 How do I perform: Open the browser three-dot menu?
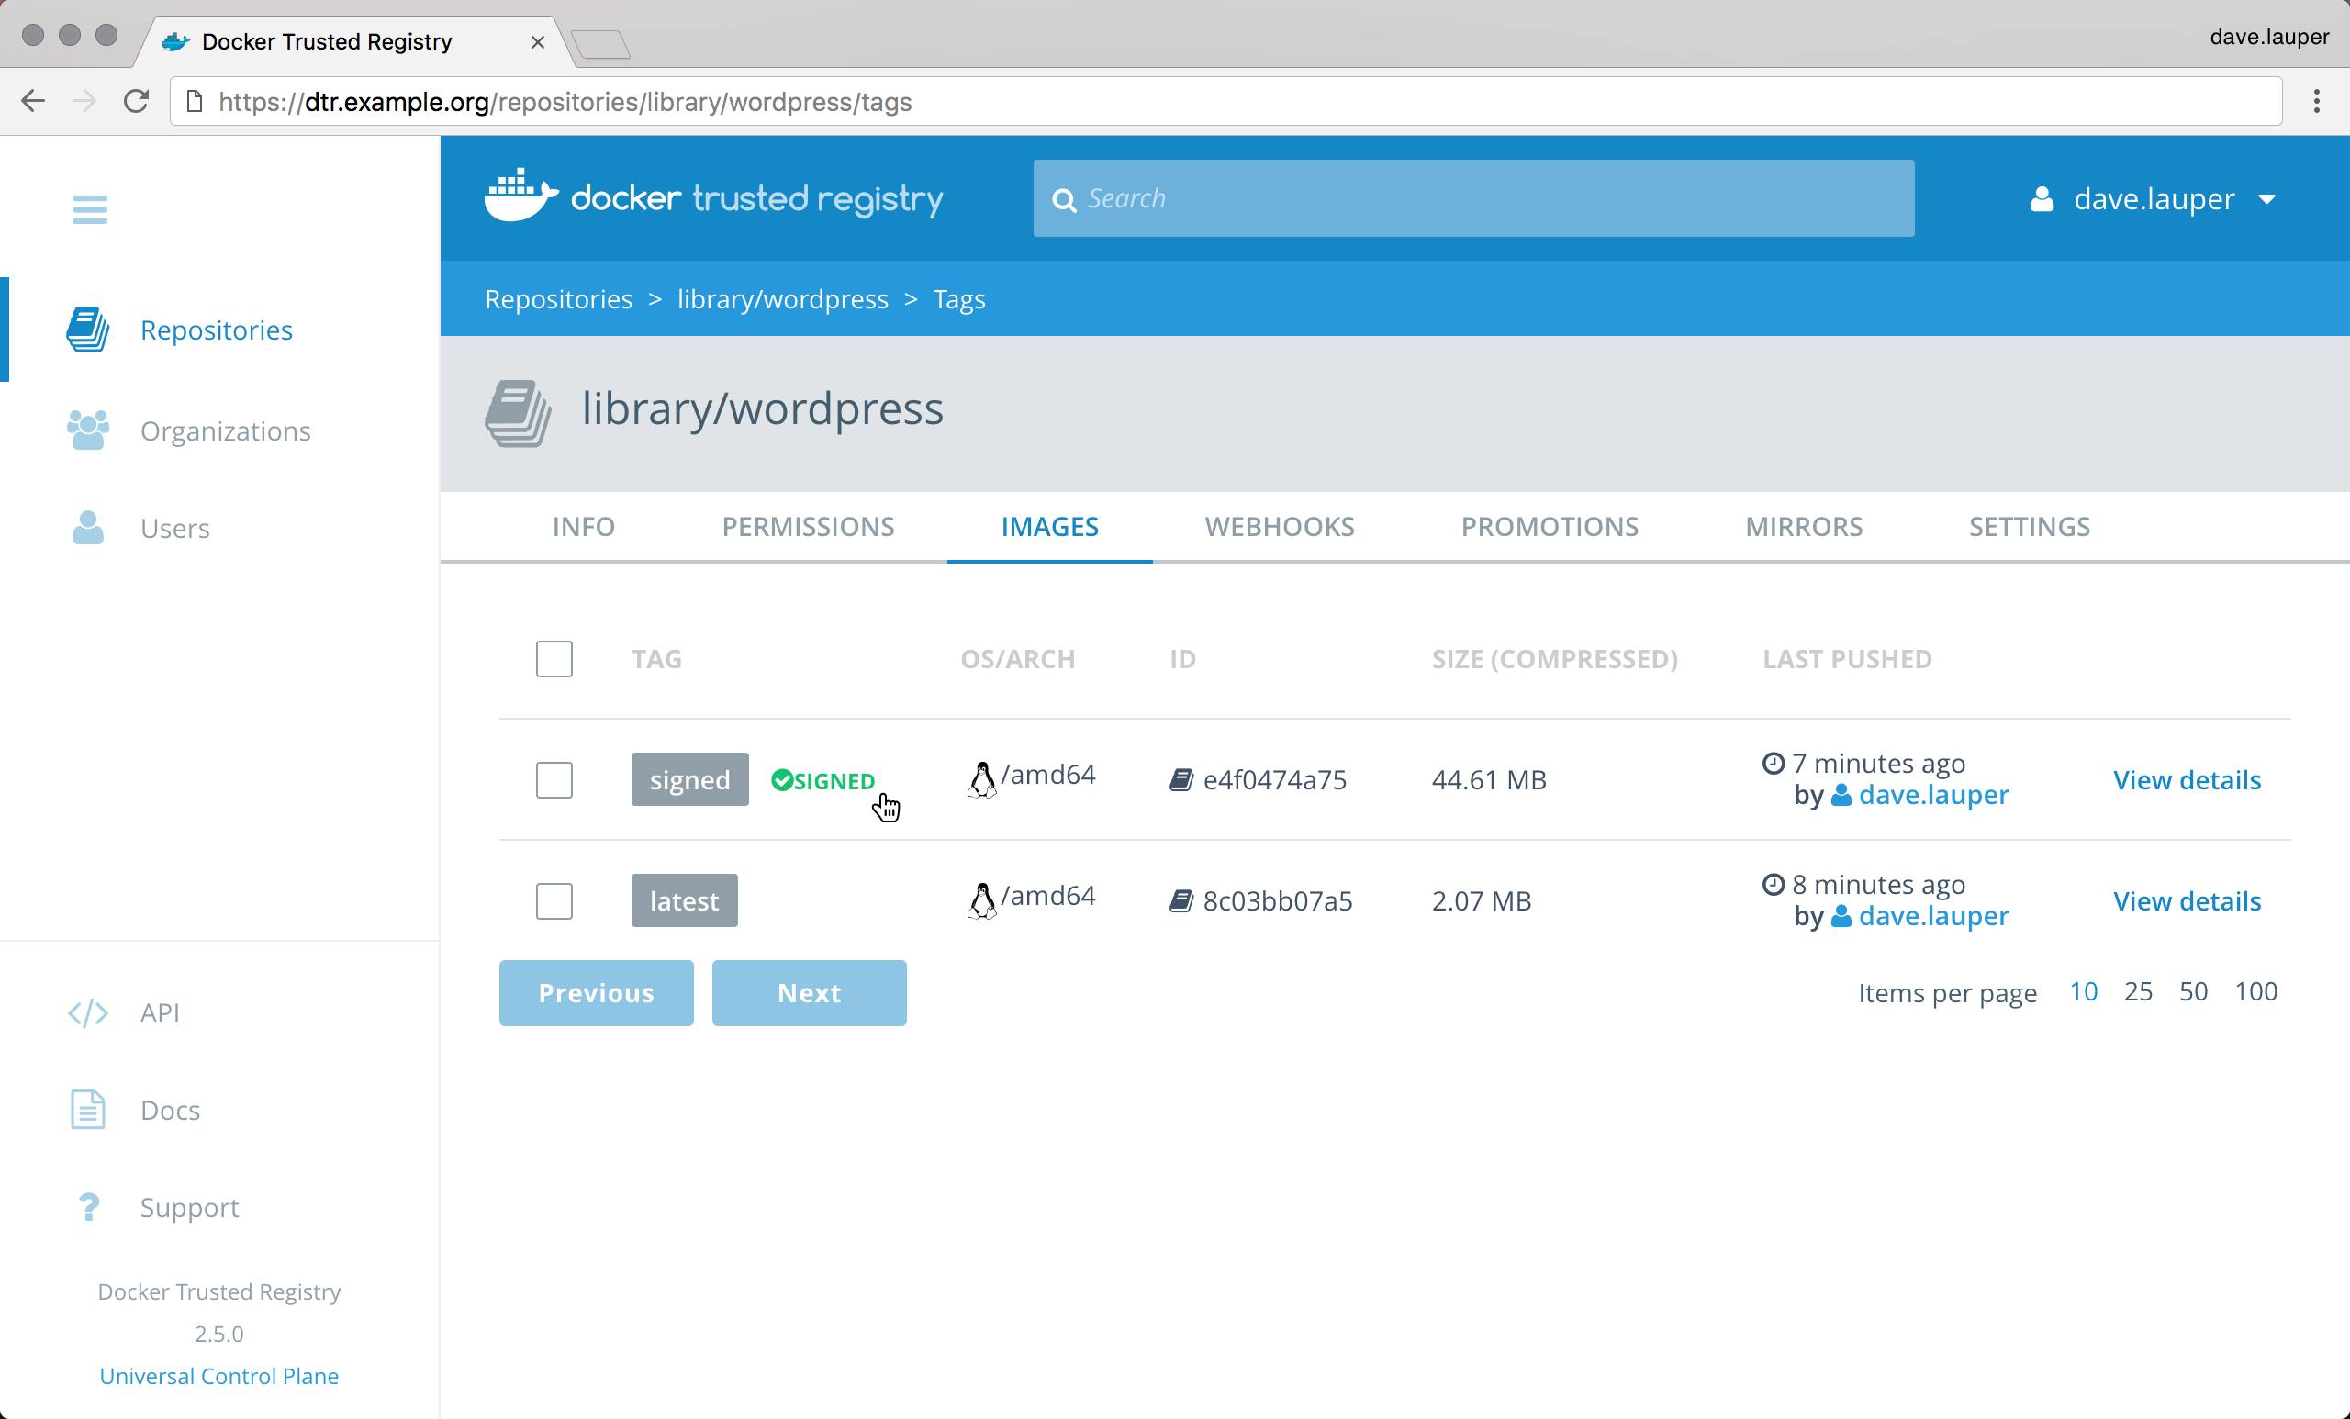(x=2317, y=101)
